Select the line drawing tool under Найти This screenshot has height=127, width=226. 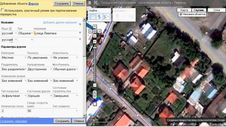coord(106,17)
